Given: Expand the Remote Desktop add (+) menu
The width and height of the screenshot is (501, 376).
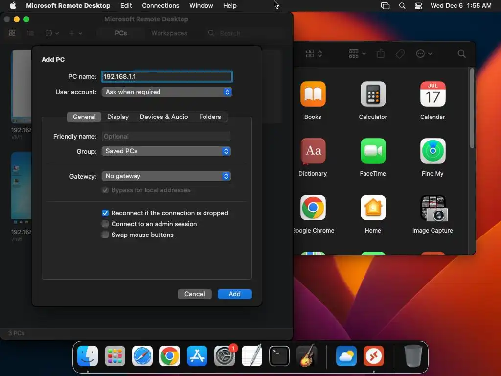Looking at the screenshot, I should pos(75,33).
